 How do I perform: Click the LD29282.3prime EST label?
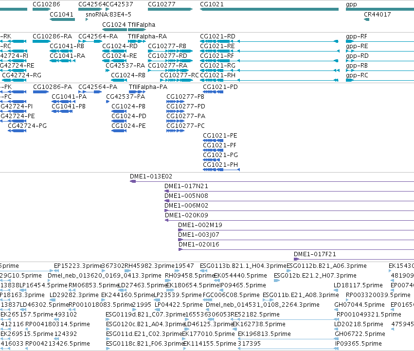74,295
